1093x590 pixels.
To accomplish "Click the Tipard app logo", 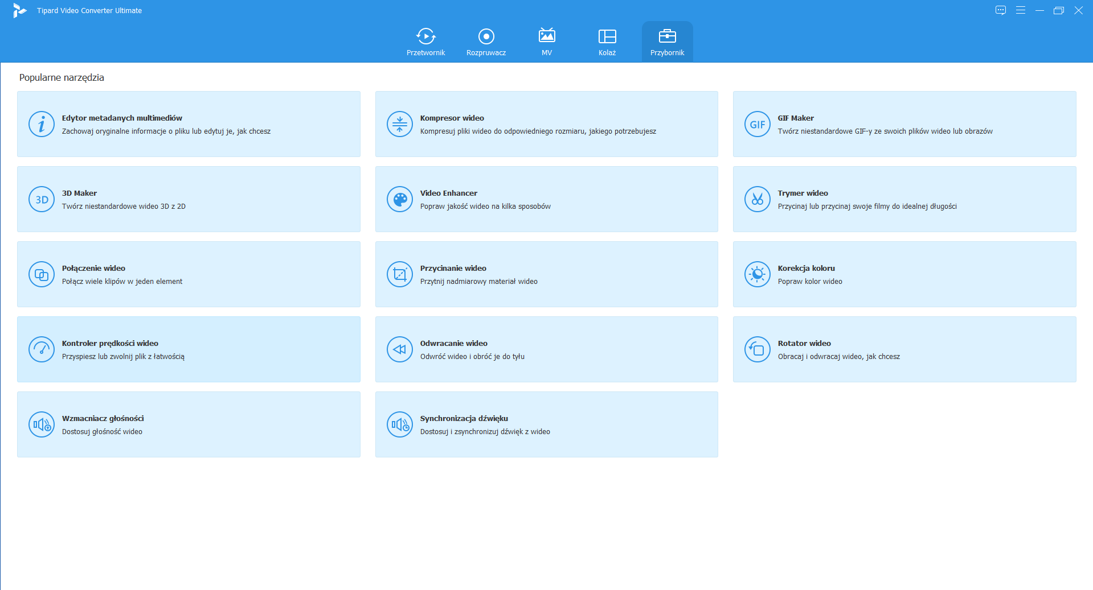I will point(19,10).
